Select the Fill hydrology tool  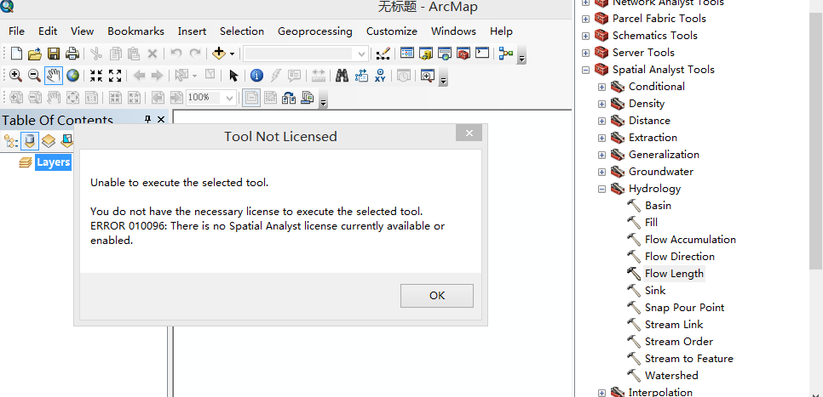[651, 223]
